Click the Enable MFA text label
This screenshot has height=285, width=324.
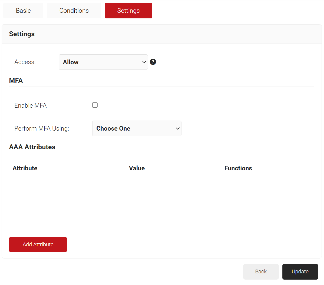pyautogui.click(x=31, y=105)
